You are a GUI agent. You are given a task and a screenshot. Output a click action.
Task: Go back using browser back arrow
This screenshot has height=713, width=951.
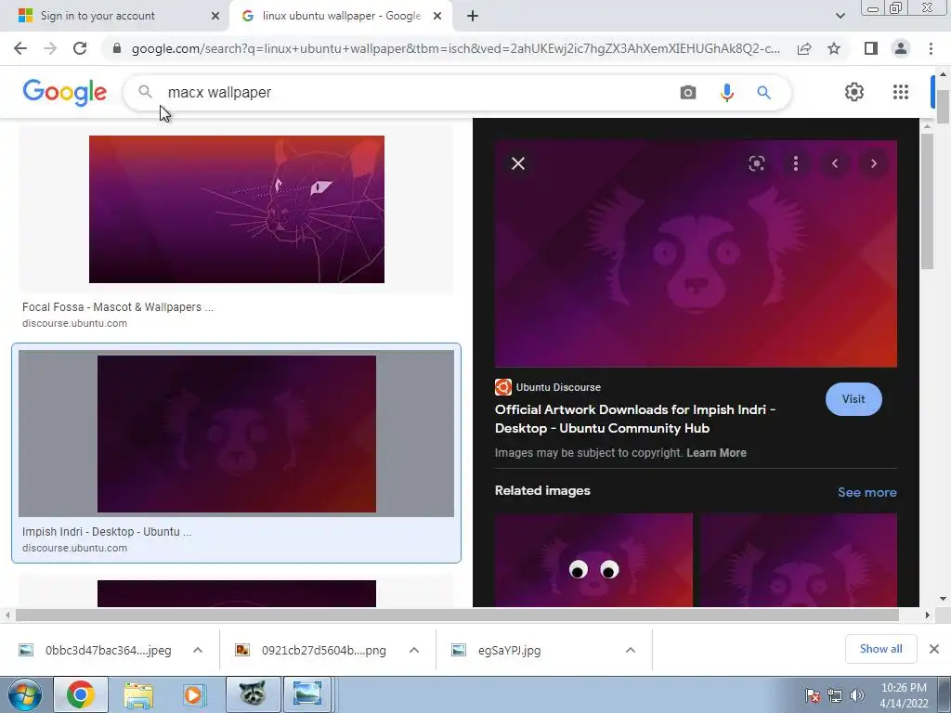20,48
